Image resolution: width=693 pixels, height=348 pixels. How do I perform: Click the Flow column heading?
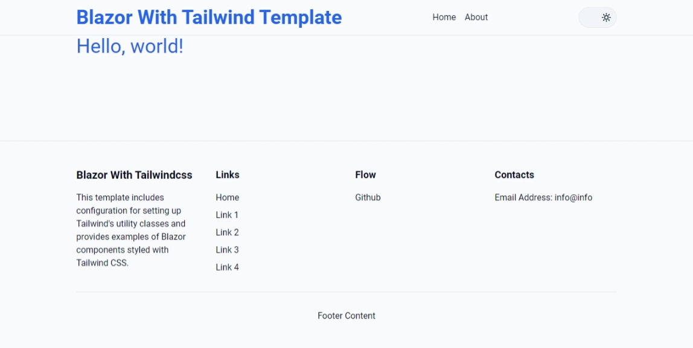pos(365,175)
